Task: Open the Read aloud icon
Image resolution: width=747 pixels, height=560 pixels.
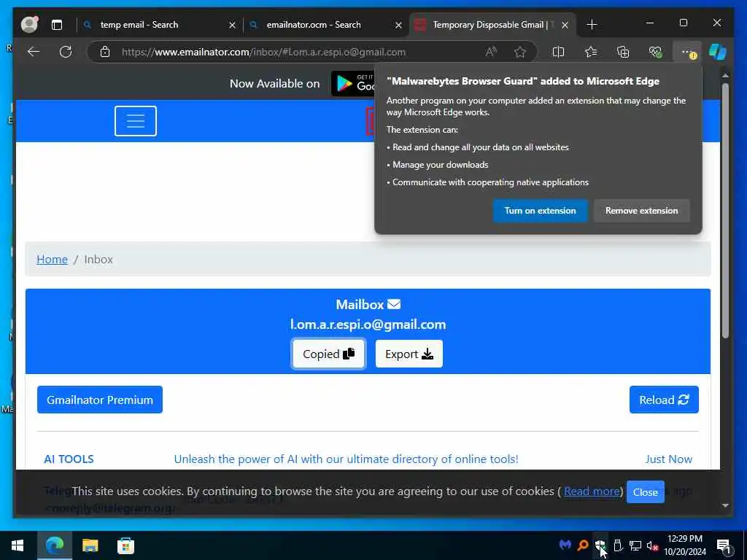Action: click(491, 52)
